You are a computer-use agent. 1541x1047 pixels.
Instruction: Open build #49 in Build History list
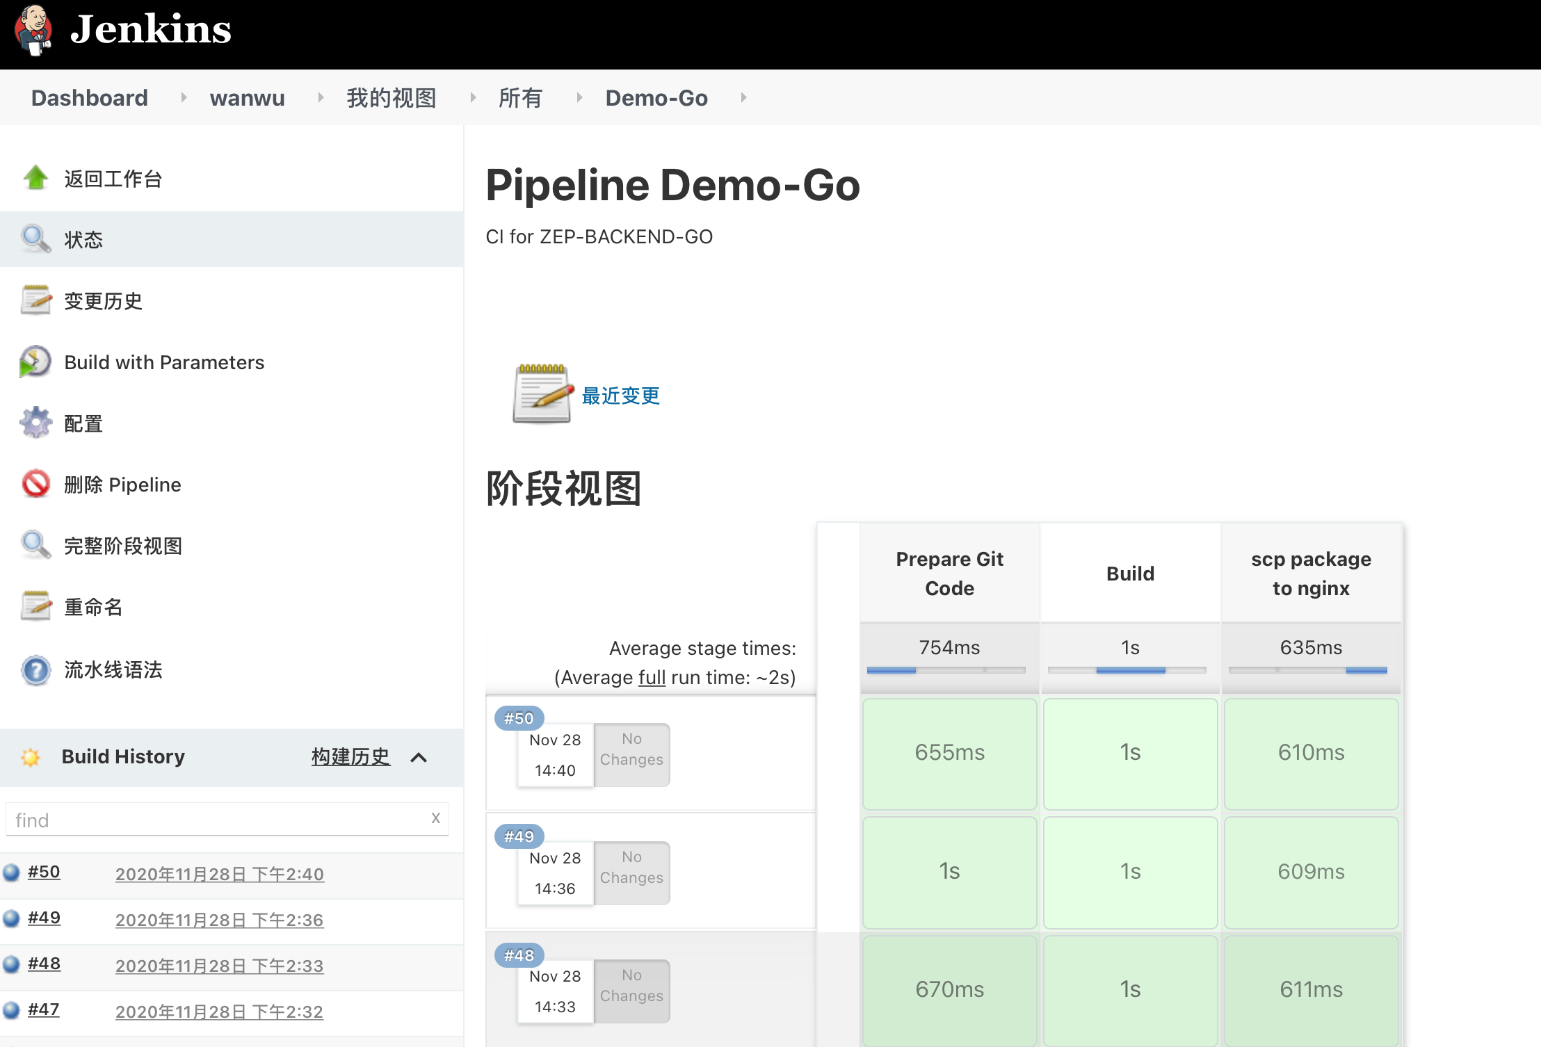(44, 918)
